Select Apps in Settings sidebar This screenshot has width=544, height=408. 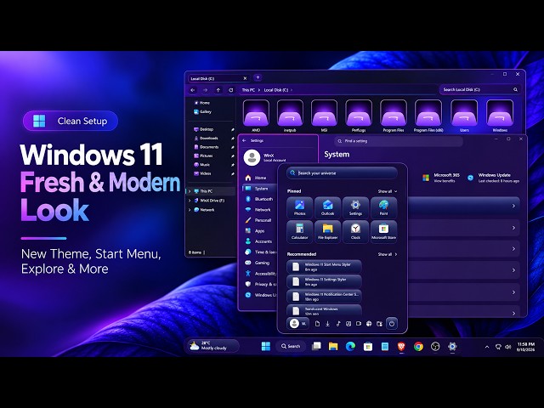(x=260, y=230)
